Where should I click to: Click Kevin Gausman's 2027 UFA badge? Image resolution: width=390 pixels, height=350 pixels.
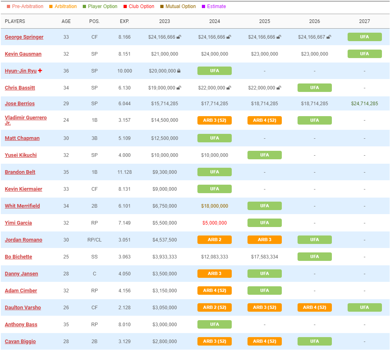(365, 54)
